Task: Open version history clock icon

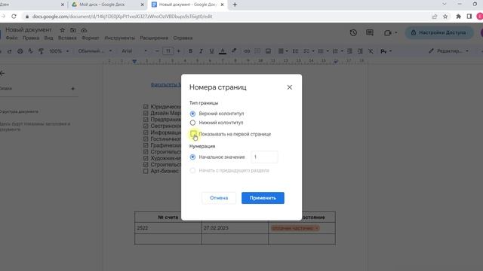Action: tap(353, 32)
